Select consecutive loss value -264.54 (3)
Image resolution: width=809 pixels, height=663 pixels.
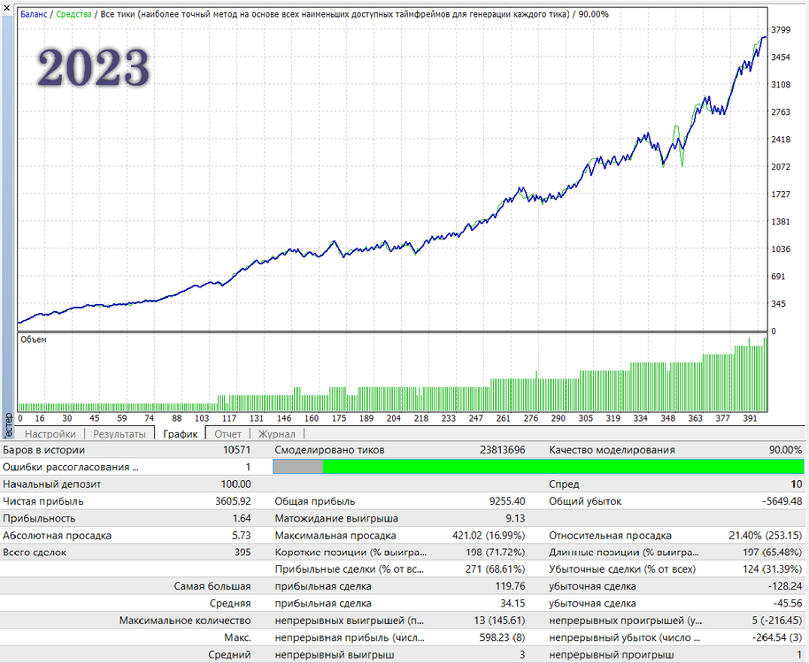777,637
